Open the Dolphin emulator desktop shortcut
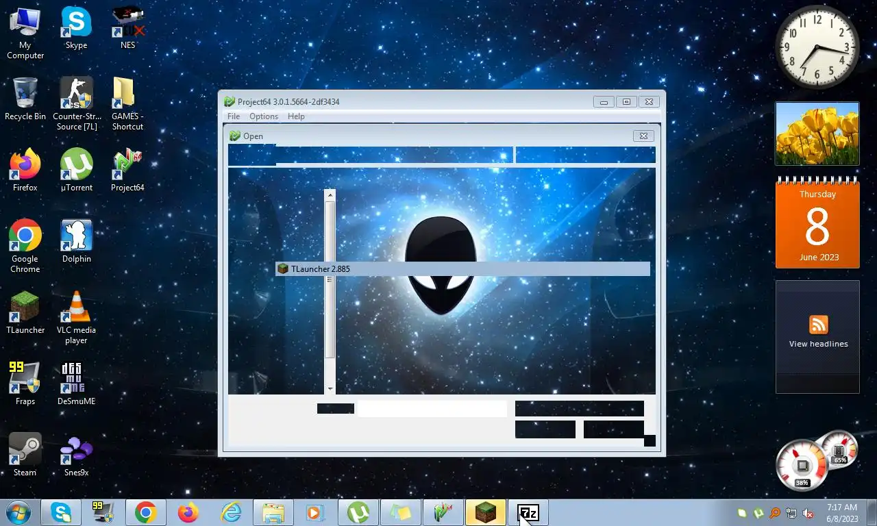Screen dimensions: 877x526 coord(76,242)
